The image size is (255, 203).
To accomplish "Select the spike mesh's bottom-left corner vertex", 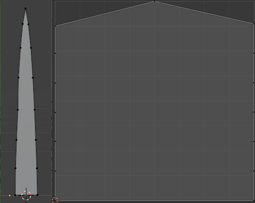I will tap(15, 195).
